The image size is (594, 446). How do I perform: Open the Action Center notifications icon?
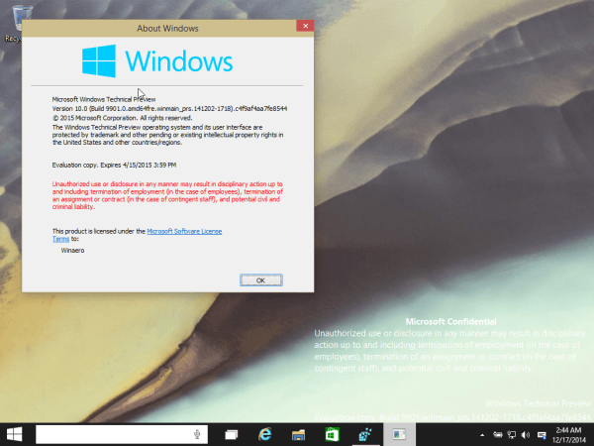(x=542, y=435)
